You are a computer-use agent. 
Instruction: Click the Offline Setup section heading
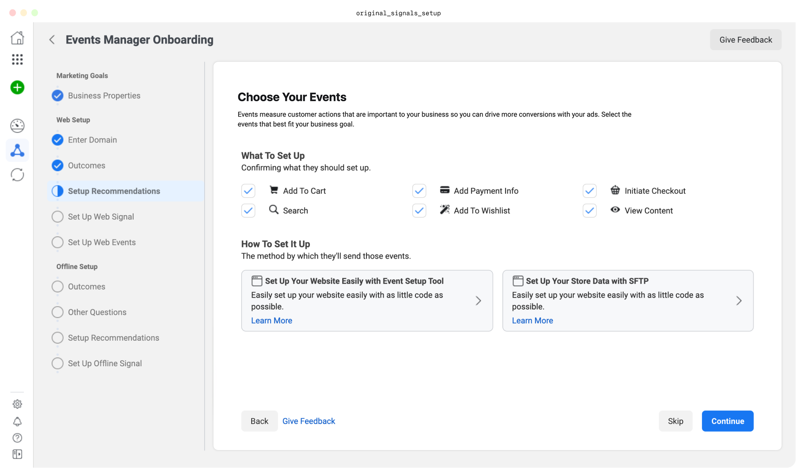tap(77, 267)
